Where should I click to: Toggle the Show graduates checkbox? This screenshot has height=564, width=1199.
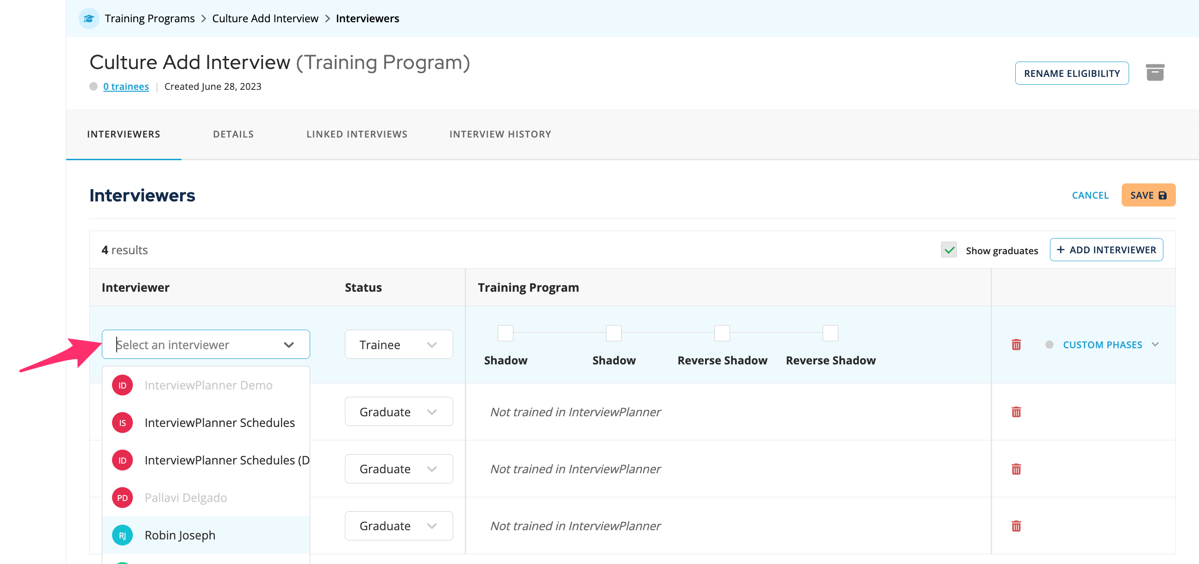click(949, 250)
